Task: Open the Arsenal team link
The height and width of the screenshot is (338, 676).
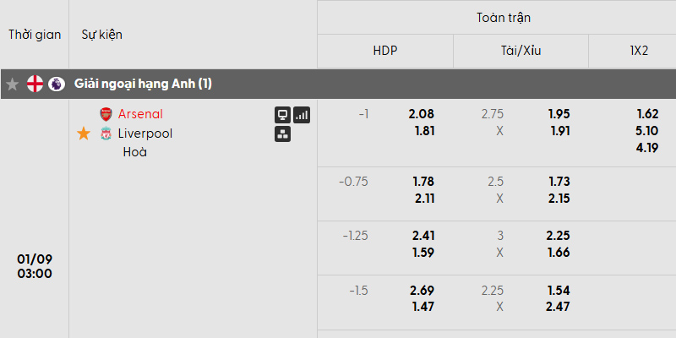Action: pos(140,114)
